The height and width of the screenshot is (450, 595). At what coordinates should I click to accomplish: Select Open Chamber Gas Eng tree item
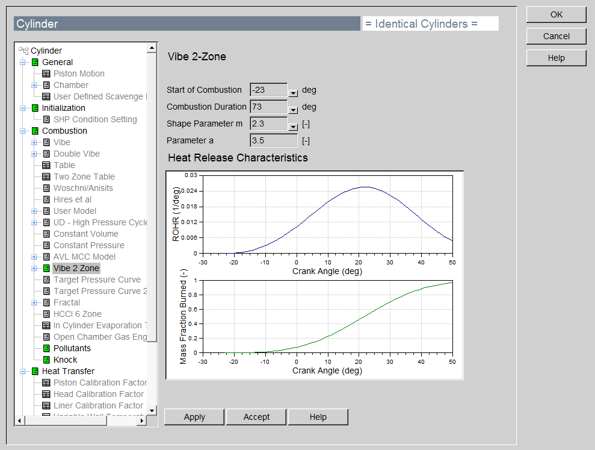(x=100, y=337)
